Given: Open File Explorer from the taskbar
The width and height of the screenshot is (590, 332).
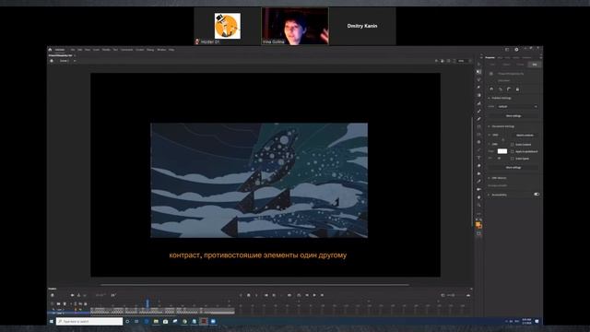Looking at the screenshot, I should pyautogui.click(x=156, y=322).
